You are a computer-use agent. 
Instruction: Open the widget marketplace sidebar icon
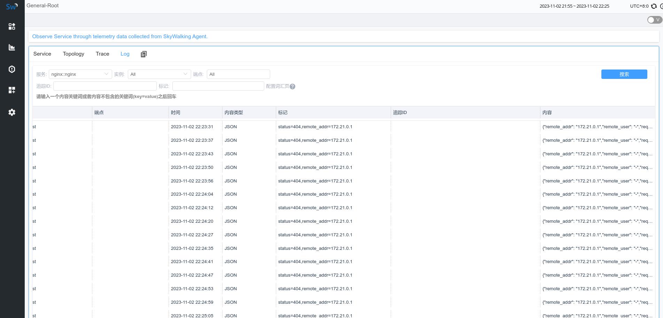pos(12,90)
